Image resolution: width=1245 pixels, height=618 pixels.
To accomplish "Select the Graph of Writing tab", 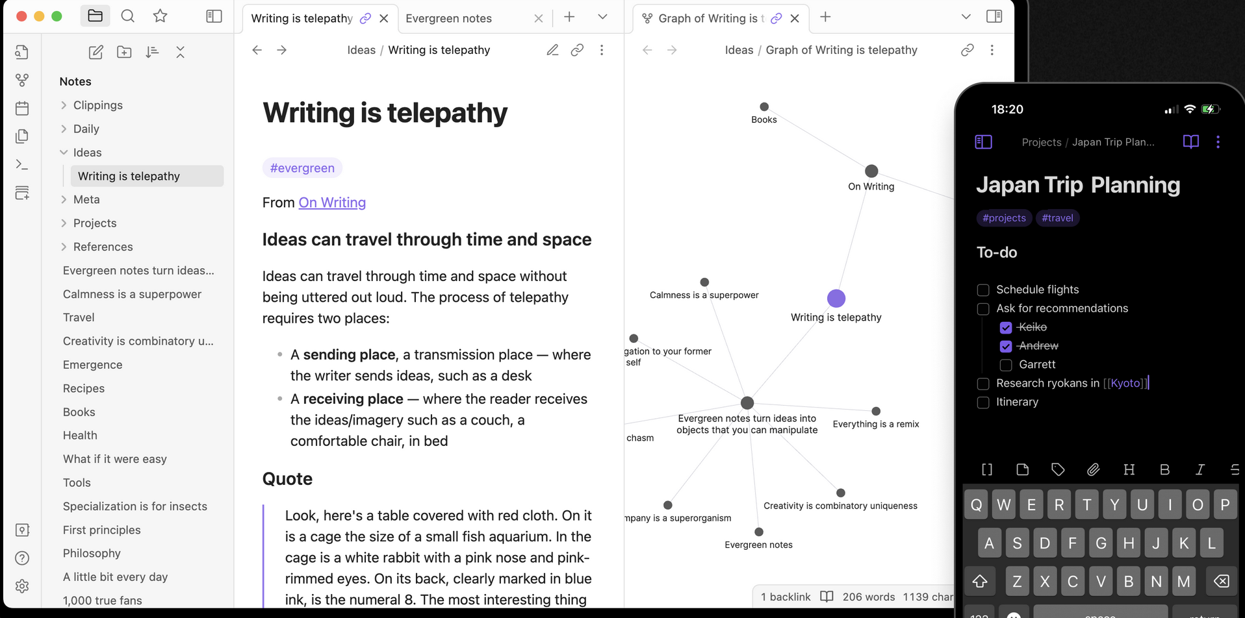I will point(710,18).
